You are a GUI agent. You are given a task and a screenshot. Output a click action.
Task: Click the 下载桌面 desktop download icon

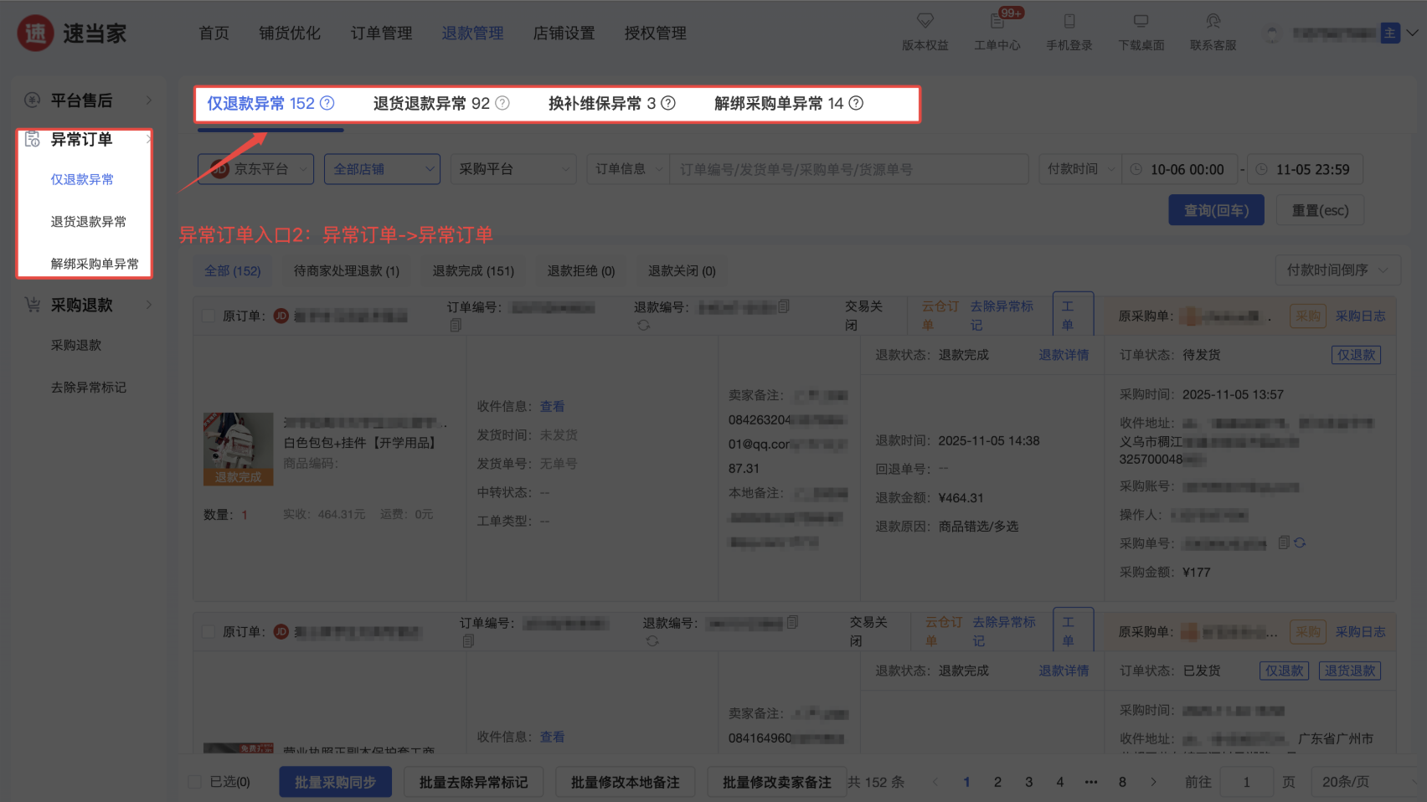(x=1141, y=22)
